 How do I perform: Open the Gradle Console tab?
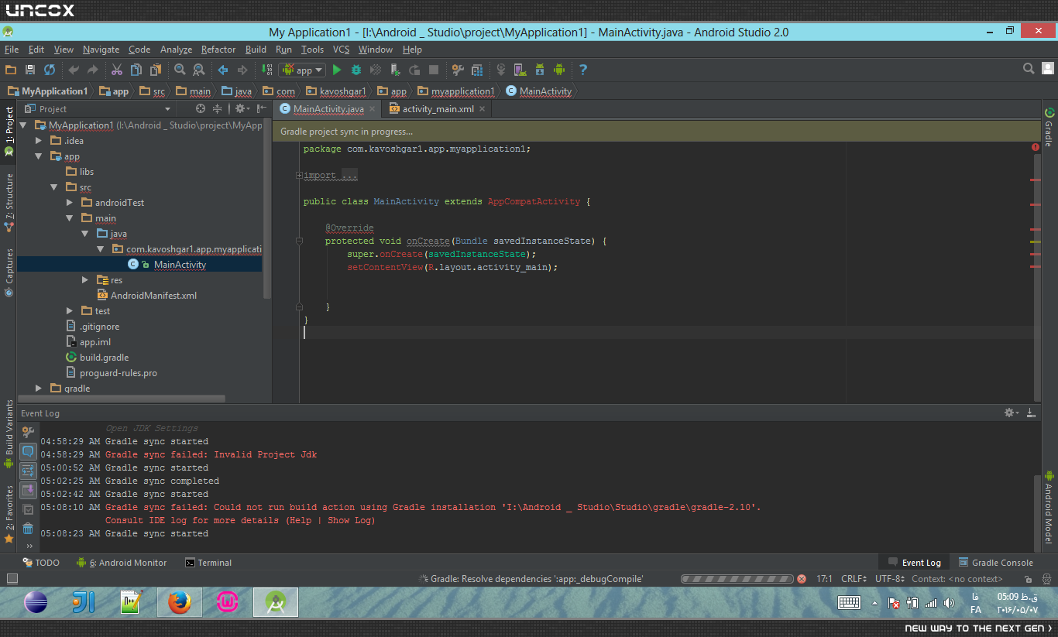(x=996, y=563)
